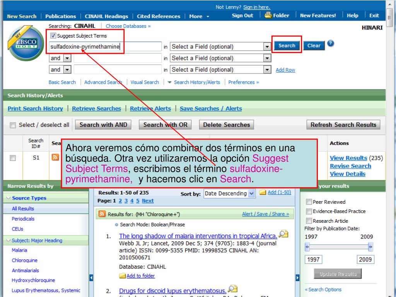This screenshot has height=297, width=396.
Task: Enable Evidence-Based Practice filter
Action: pos(309,211)
